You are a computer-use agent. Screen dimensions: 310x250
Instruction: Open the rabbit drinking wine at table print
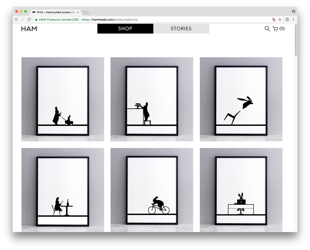pyautogui.click(x=63, y=190)
